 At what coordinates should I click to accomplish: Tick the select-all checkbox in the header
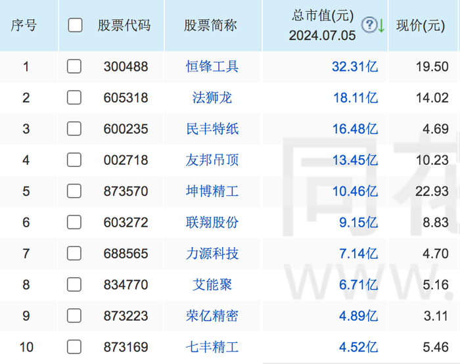[x=76, y=26]
